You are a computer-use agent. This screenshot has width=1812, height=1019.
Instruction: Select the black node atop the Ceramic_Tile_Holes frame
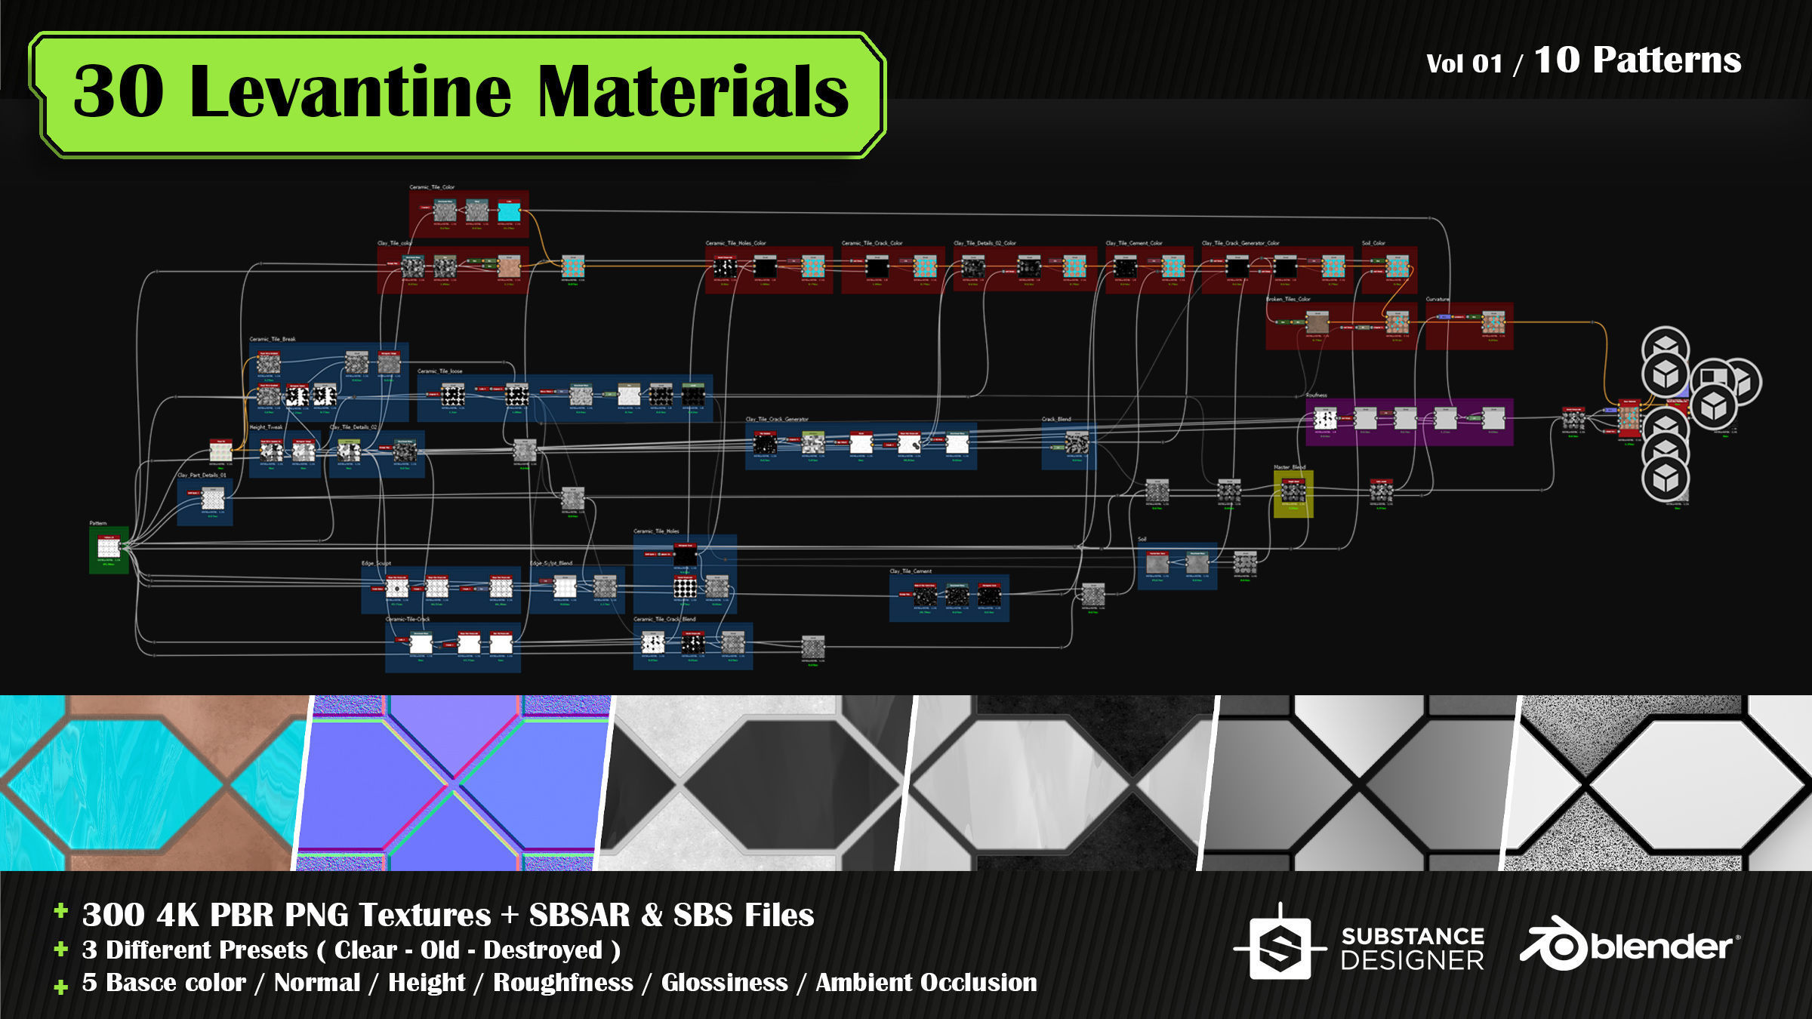coord(684,555)
